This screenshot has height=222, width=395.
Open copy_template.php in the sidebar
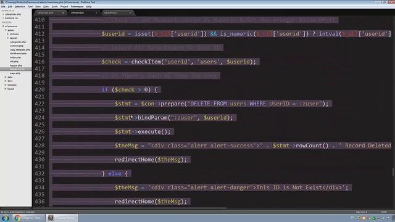(x=20, y=50)
